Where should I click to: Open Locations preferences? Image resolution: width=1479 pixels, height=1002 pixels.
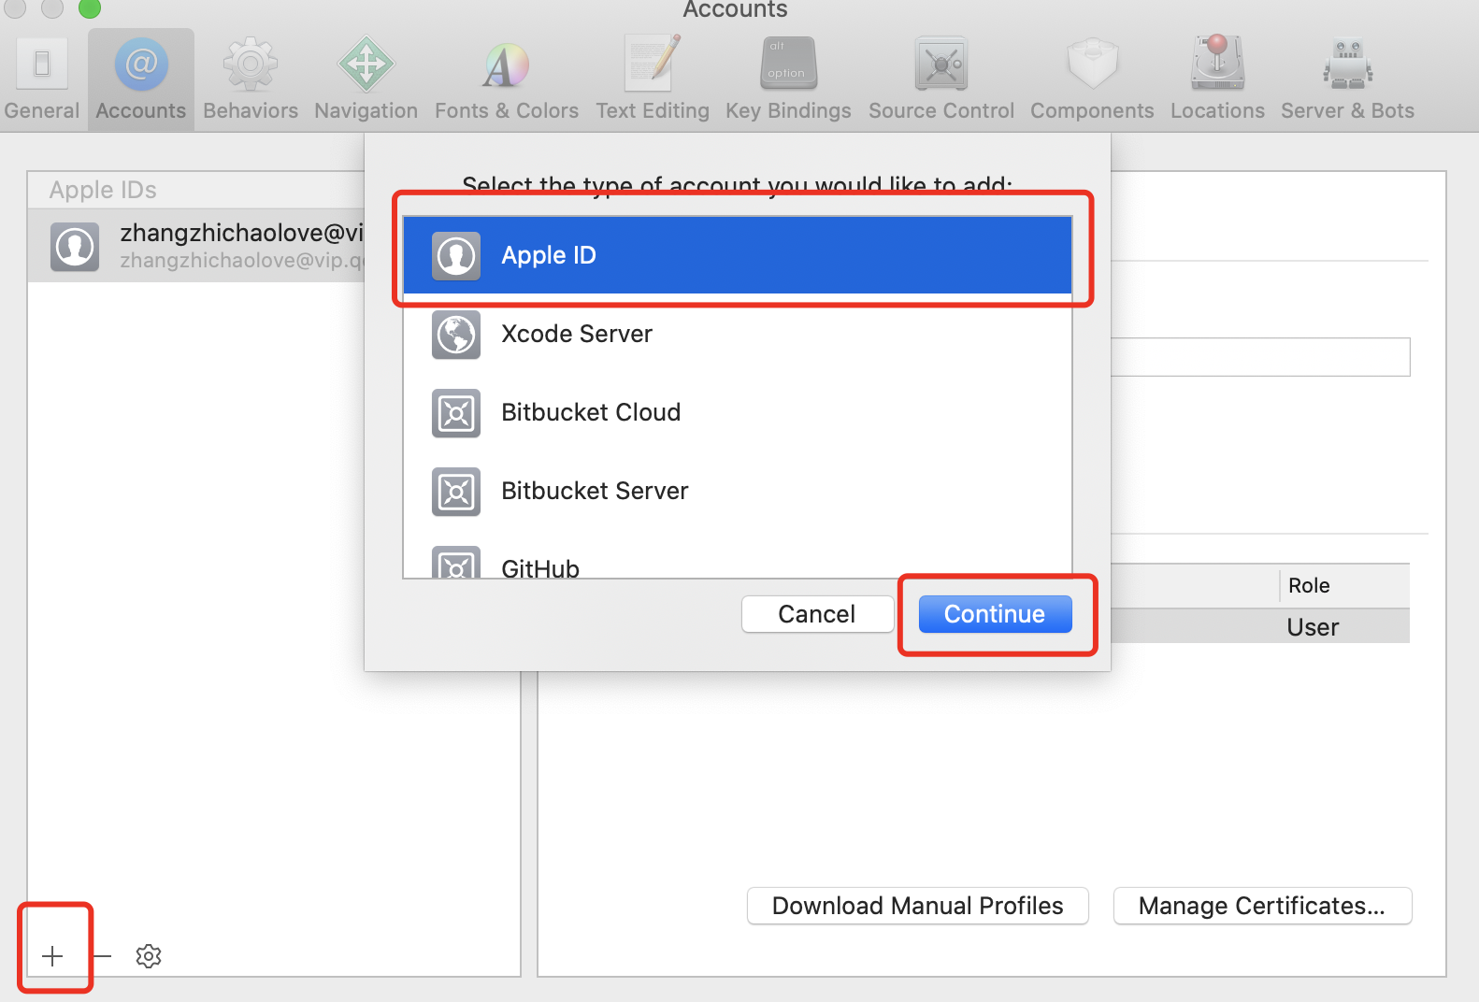coord(1217,80)
